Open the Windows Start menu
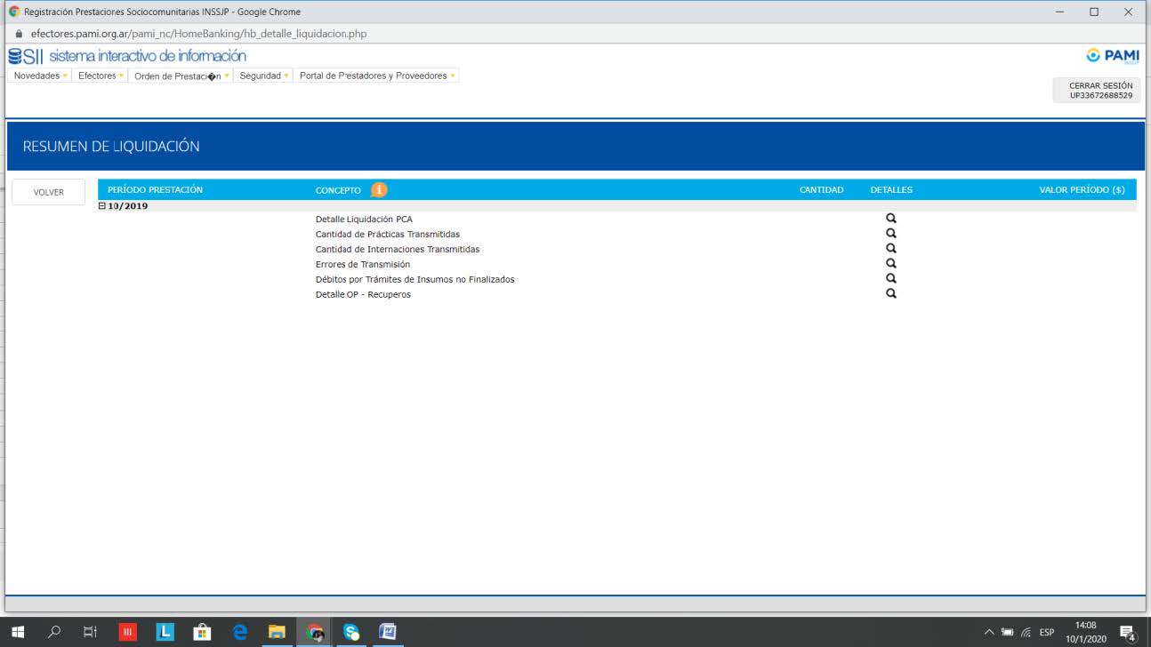Image resolution: width=1151 pixels, height=647 pixels. coord(20,632)
